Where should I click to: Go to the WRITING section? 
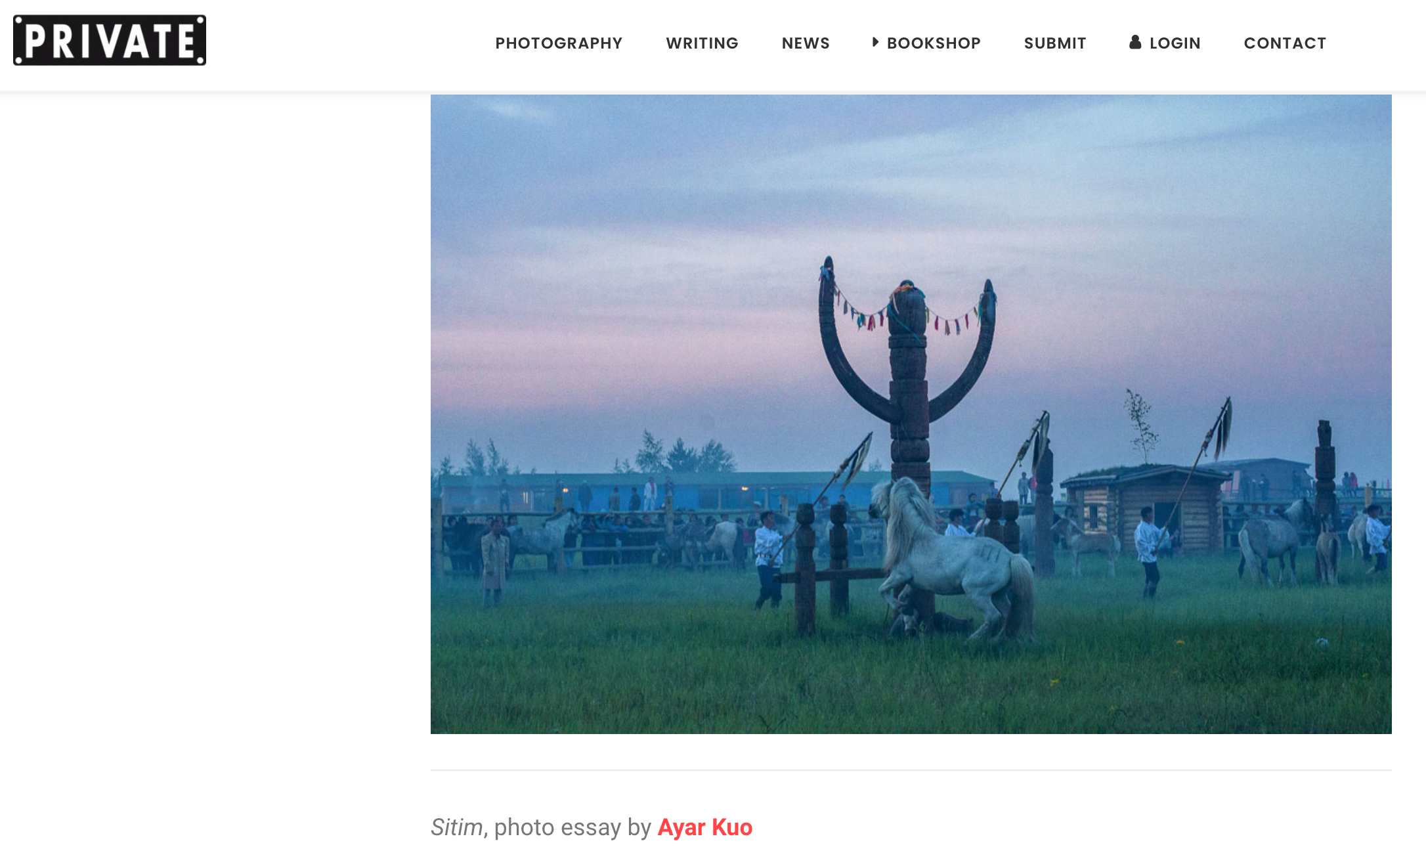click(702, 43)
